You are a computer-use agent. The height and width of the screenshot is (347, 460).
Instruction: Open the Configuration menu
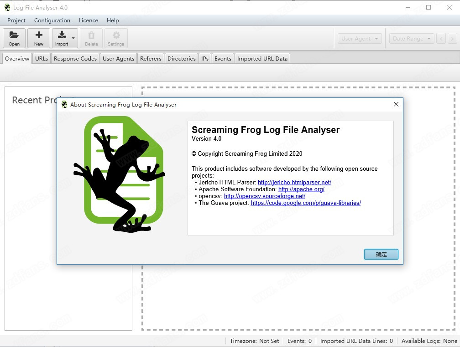click(x=52, y=20)
